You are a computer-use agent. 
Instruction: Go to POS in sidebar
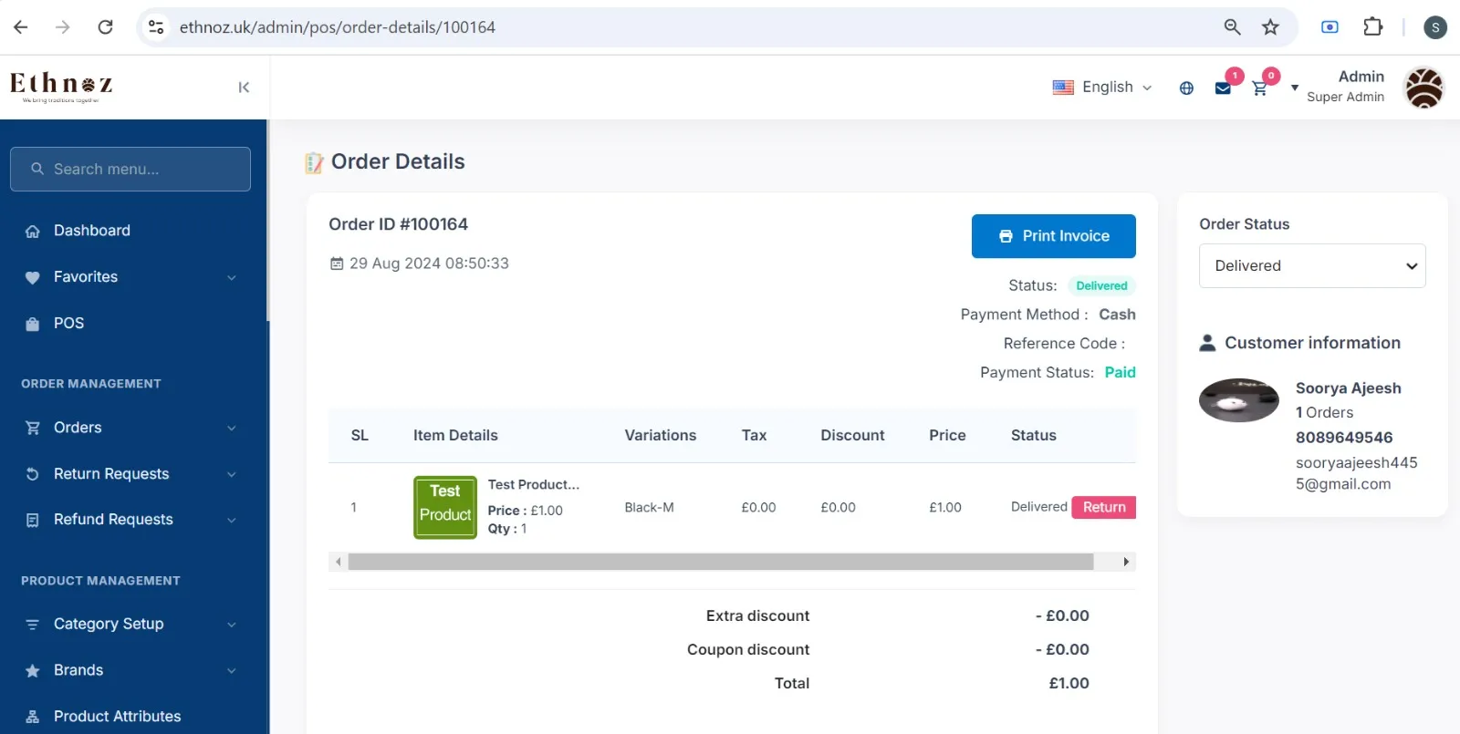pyautogui.click(x=68, y=323)
